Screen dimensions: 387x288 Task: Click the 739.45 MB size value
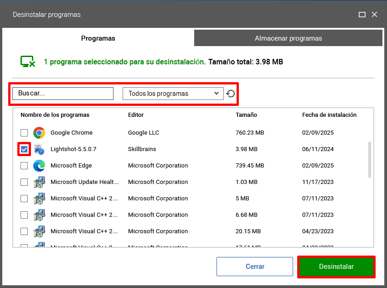coord(250,166)
